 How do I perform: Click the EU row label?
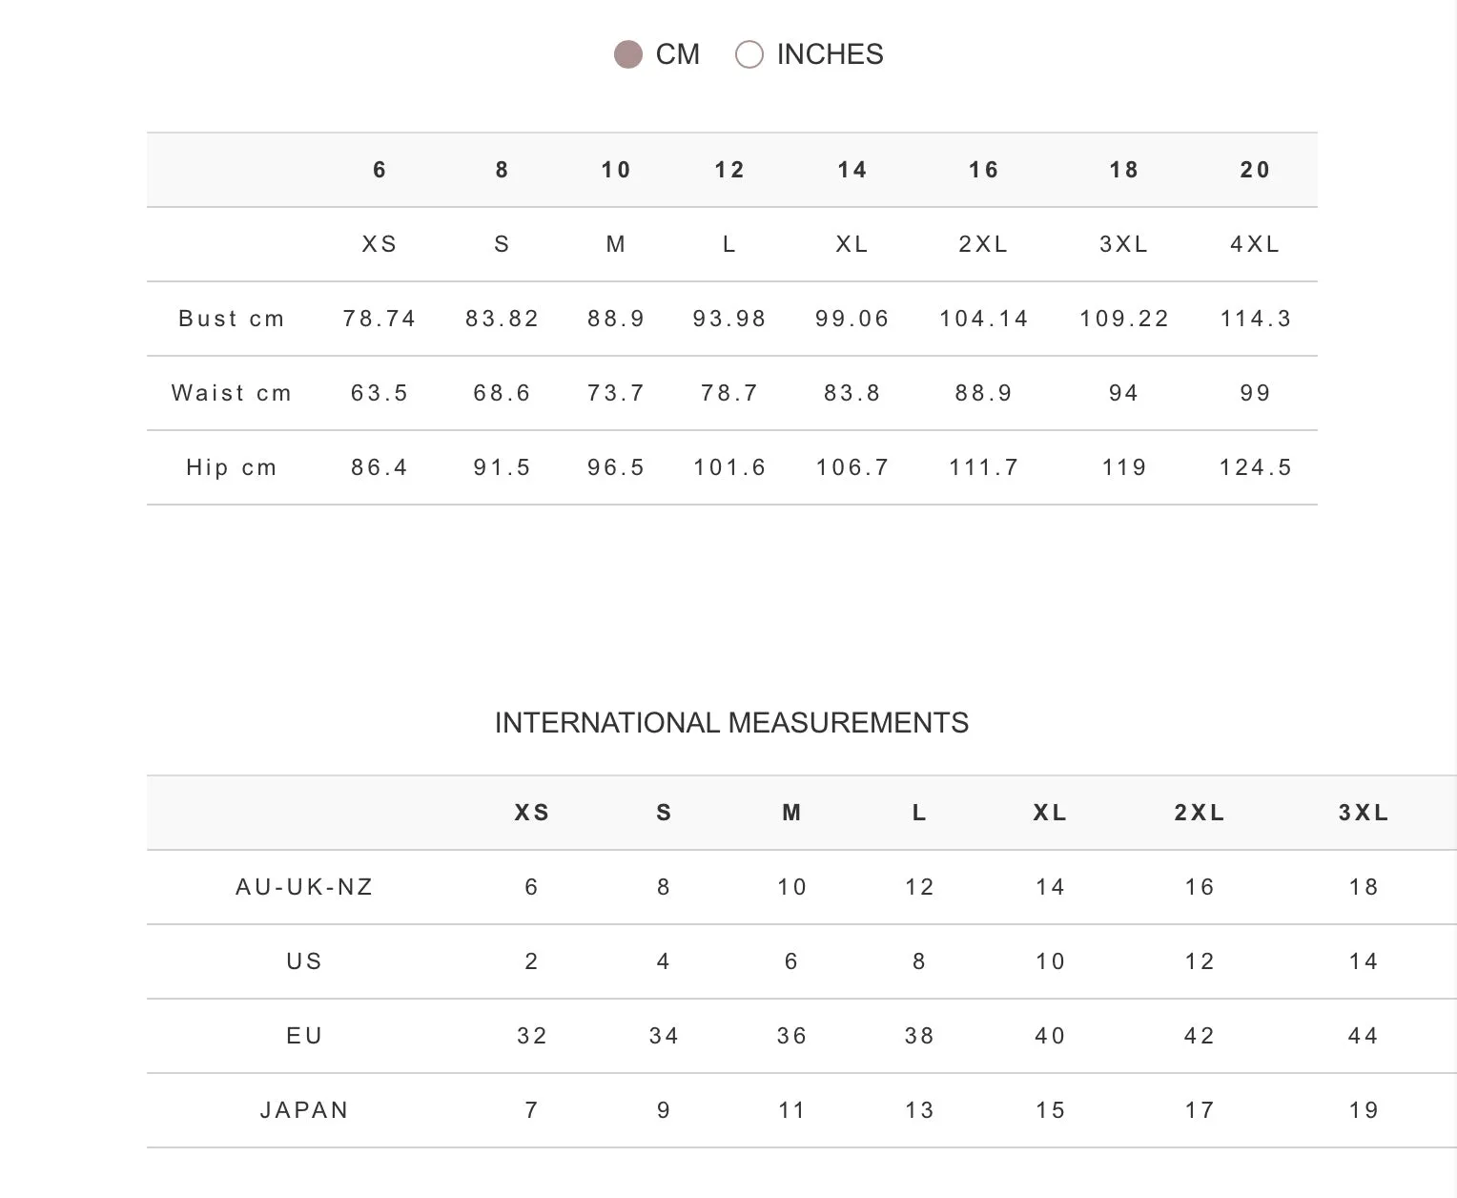pyautogui.click(x=304, y=1036)
